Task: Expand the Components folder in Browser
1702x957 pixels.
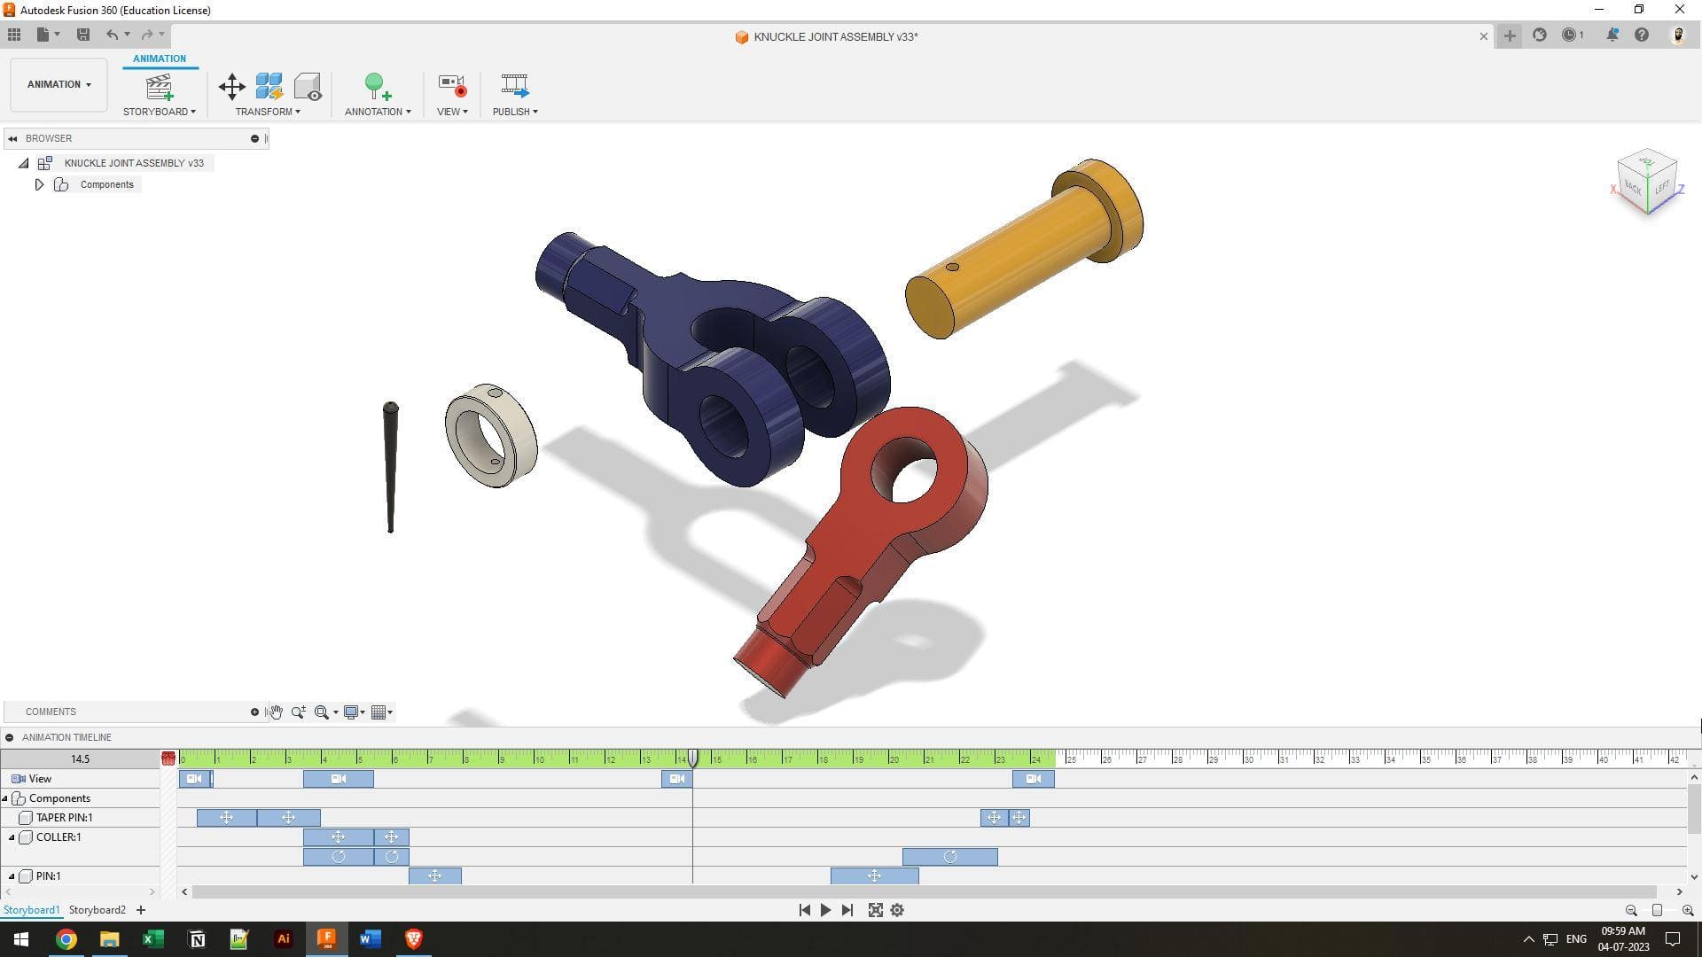Action: point(39,184)
